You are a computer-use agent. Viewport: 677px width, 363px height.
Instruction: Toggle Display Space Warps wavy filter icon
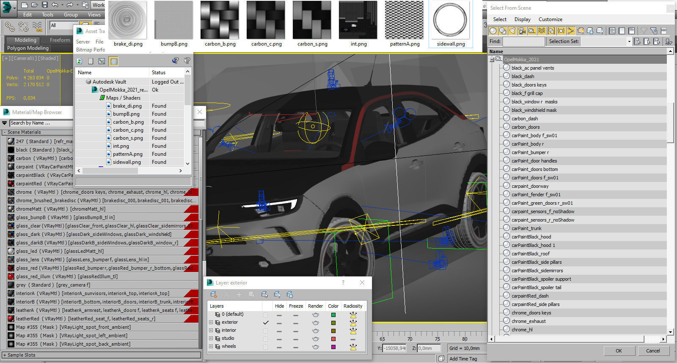pyautogui.click(x=542, y=30)
